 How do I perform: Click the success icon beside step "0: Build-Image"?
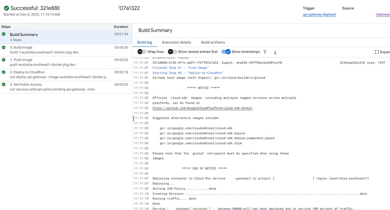(3, 47)
